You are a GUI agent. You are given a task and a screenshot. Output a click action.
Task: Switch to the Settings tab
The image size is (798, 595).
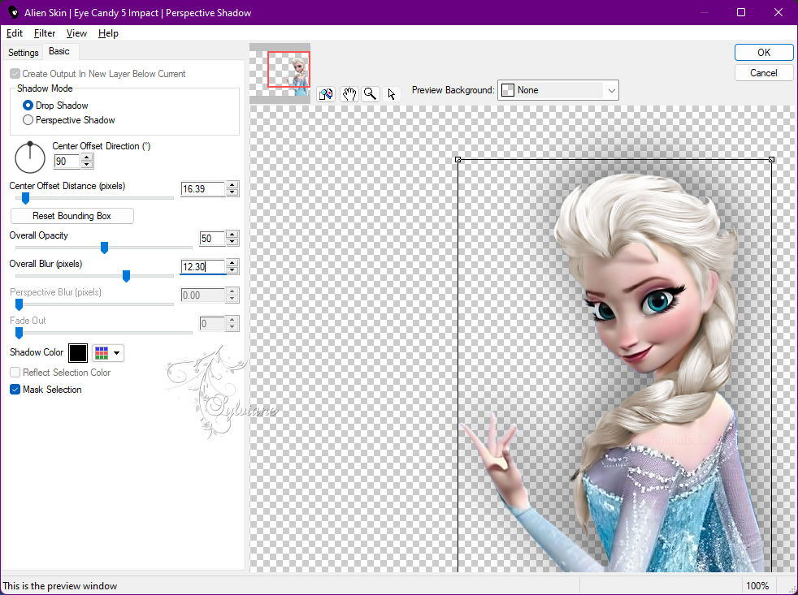[x=23, y=53]
